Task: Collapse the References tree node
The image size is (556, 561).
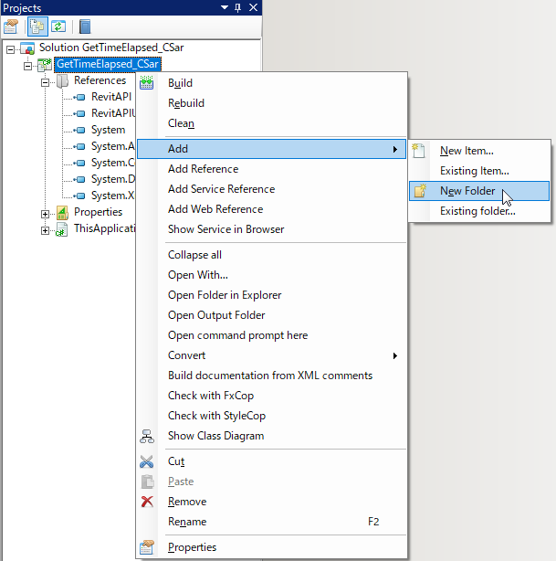Action: click(45, 82)
